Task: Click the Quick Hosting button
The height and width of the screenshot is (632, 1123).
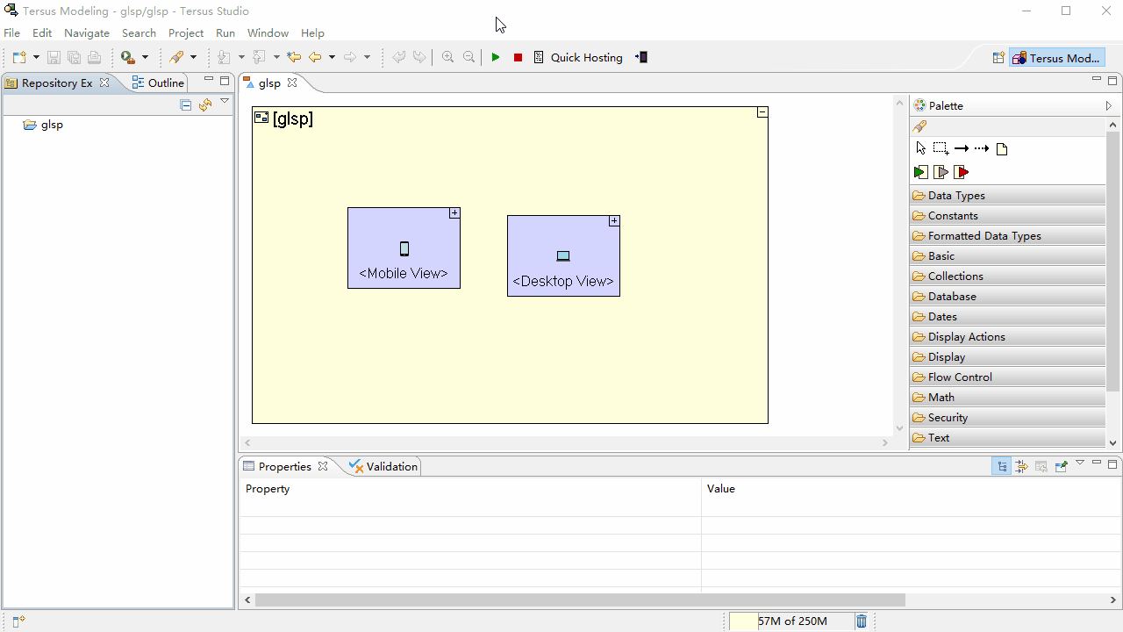Action: tap(578, 57)
